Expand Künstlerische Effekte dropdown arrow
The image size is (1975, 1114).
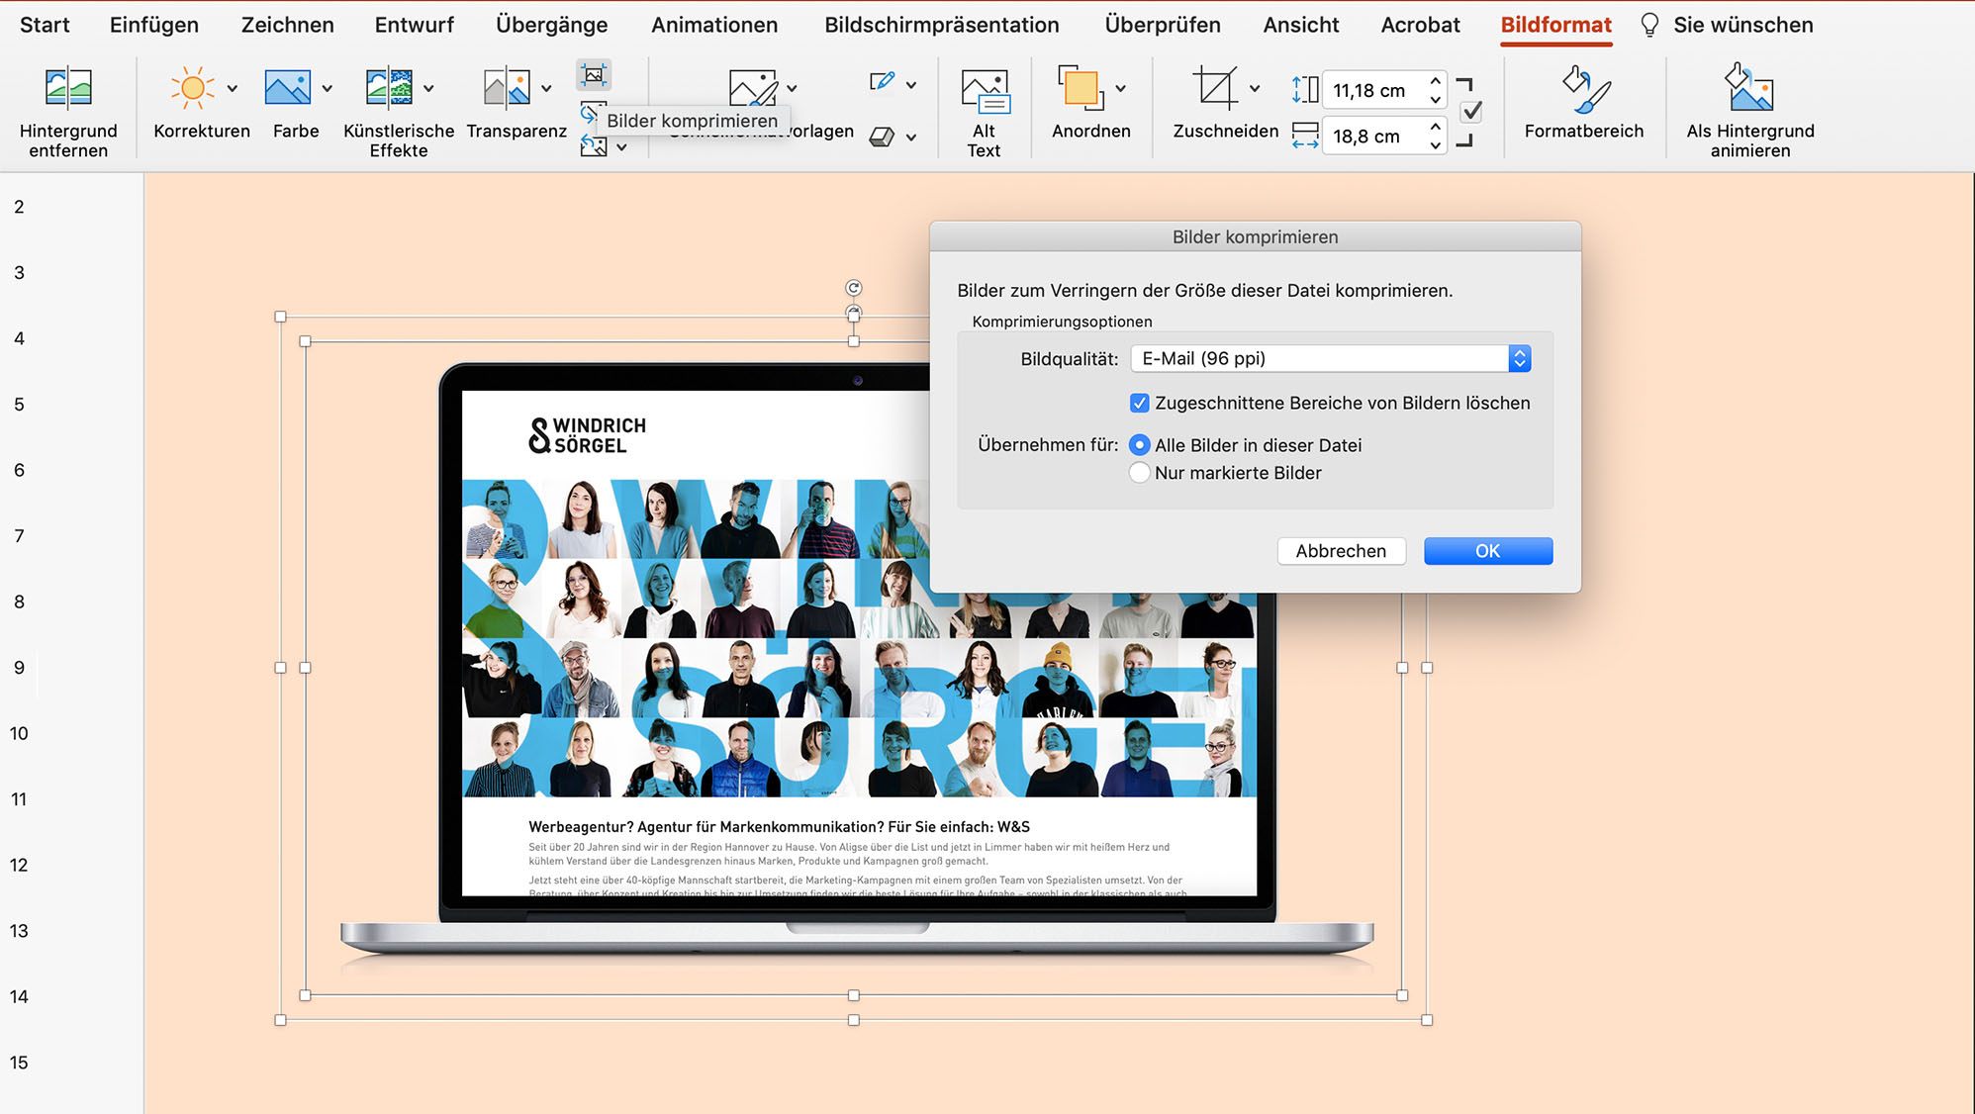[428, 88]
